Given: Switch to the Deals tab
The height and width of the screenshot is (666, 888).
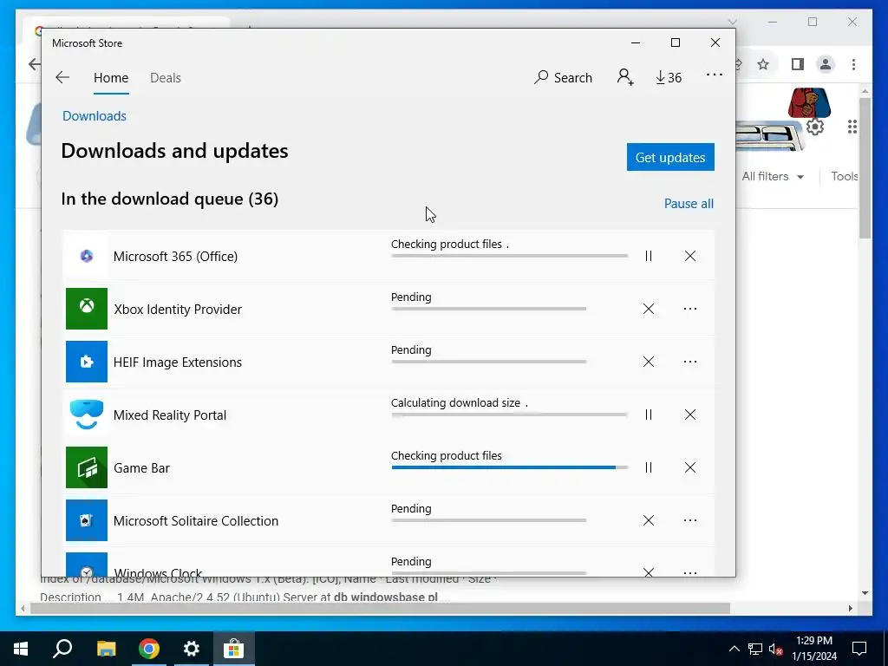Looking at the screenshot, I should tap(166, 77).
